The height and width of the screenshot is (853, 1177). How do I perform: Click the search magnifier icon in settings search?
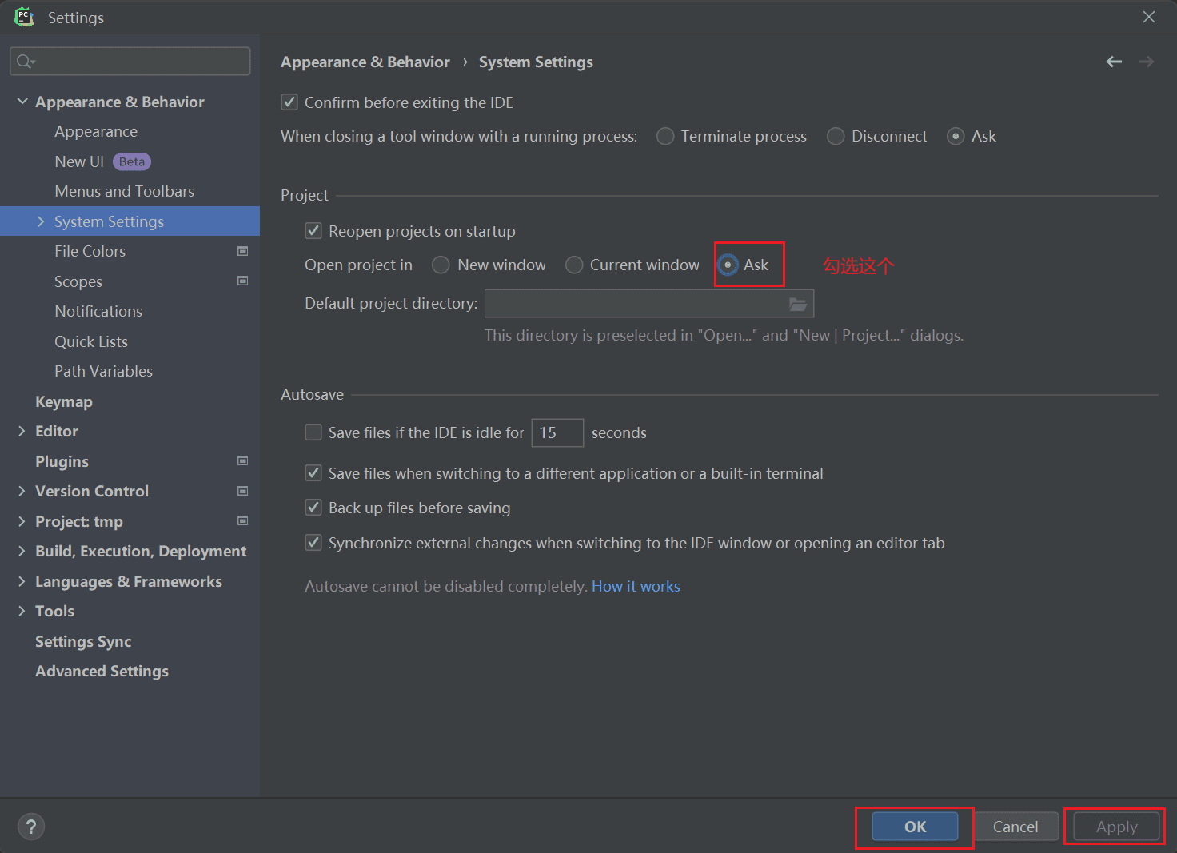click(26, 62)
